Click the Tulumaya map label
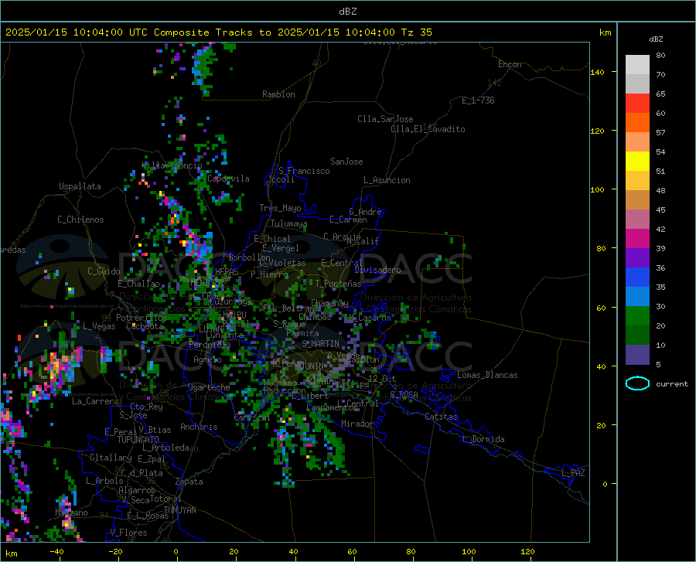Viewport: 696px width, 562px height. pyautogui.click(x=289, y=223)
